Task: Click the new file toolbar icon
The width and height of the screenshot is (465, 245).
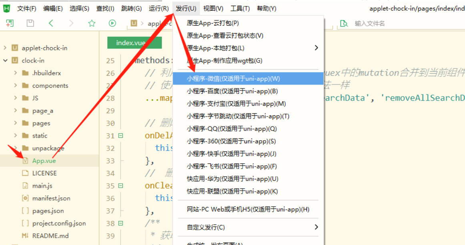Action: pos(10,23)
